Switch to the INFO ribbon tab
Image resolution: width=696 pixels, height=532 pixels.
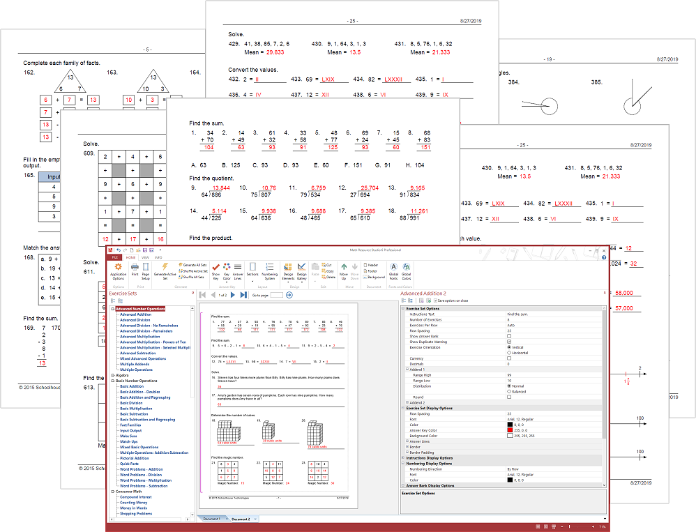158,257
